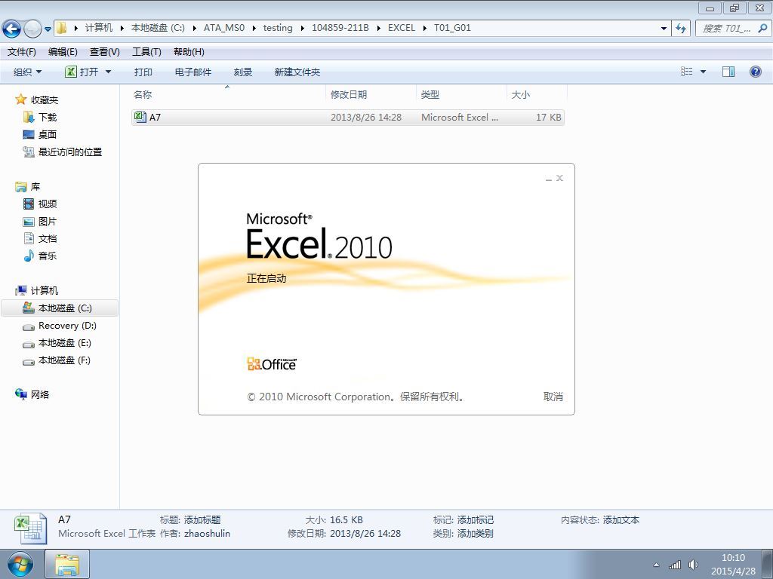
Task: Open 本地磁盘 (F:) drive
Action: (64, 360)
